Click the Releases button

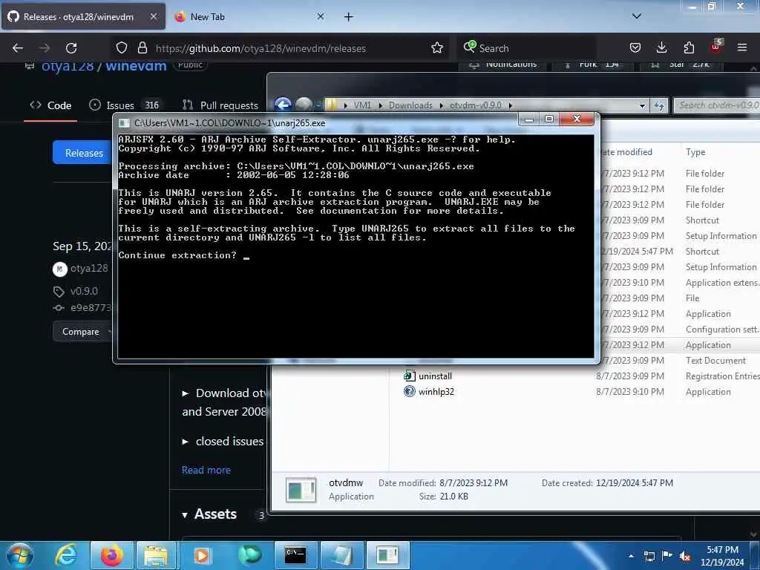click(x=83, y=153)
